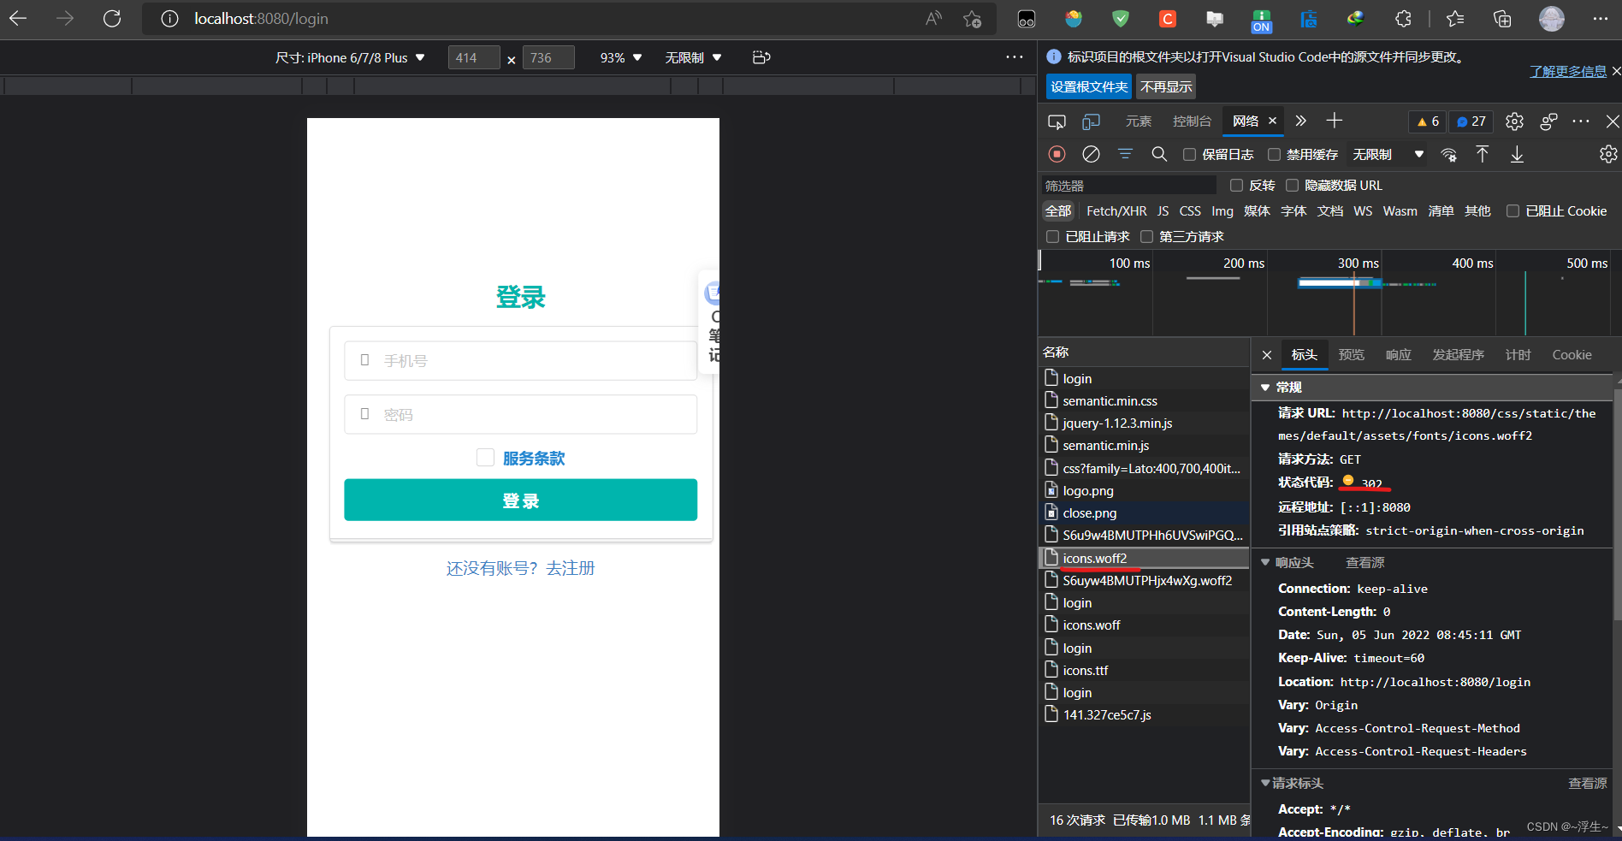1622x841 pixels.
Task: Rotate device orientation icon
Action: [761, 57]
